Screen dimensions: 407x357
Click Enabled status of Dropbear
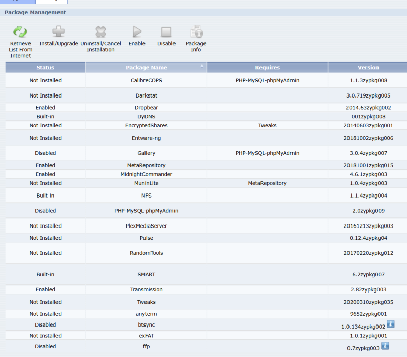(45, 108)
